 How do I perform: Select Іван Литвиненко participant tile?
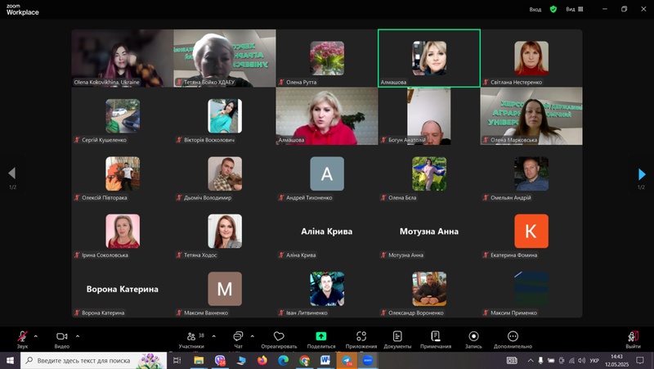(327, 289)
